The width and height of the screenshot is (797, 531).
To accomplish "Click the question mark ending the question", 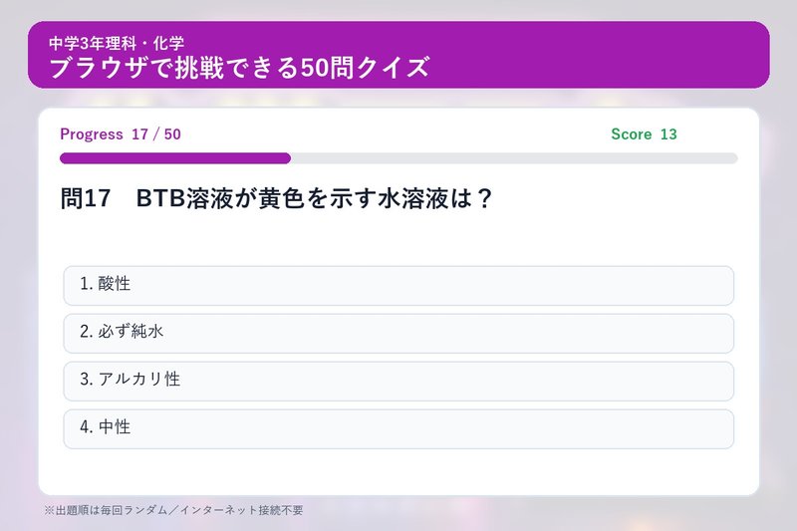I will 484,198.
